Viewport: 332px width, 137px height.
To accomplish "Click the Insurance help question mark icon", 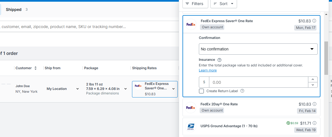I will (219, 60).
